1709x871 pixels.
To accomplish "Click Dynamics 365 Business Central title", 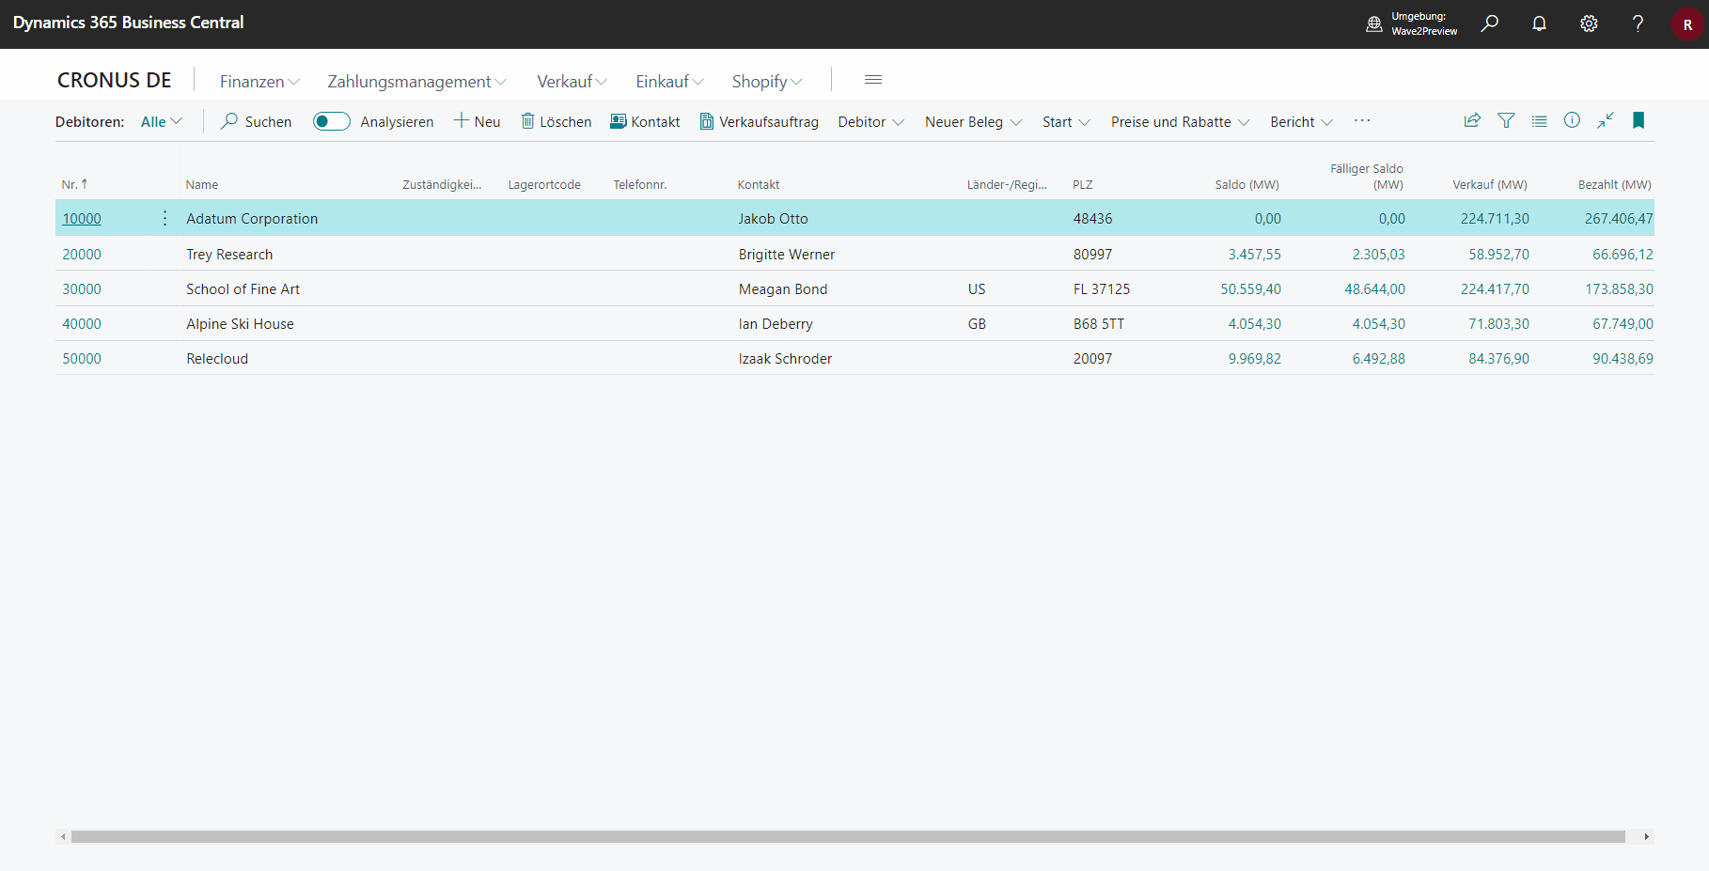I will (x=128, y=23).
